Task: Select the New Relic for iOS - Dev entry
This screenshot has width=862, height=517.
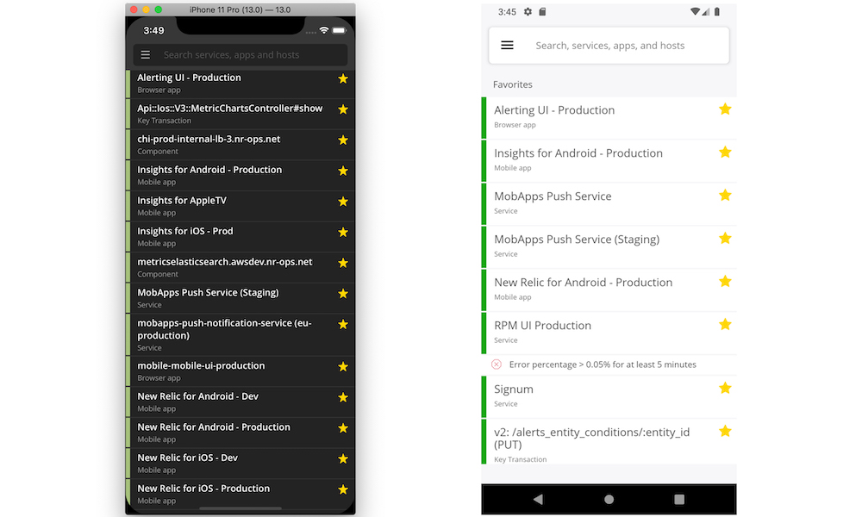Action: click(240, 464)
